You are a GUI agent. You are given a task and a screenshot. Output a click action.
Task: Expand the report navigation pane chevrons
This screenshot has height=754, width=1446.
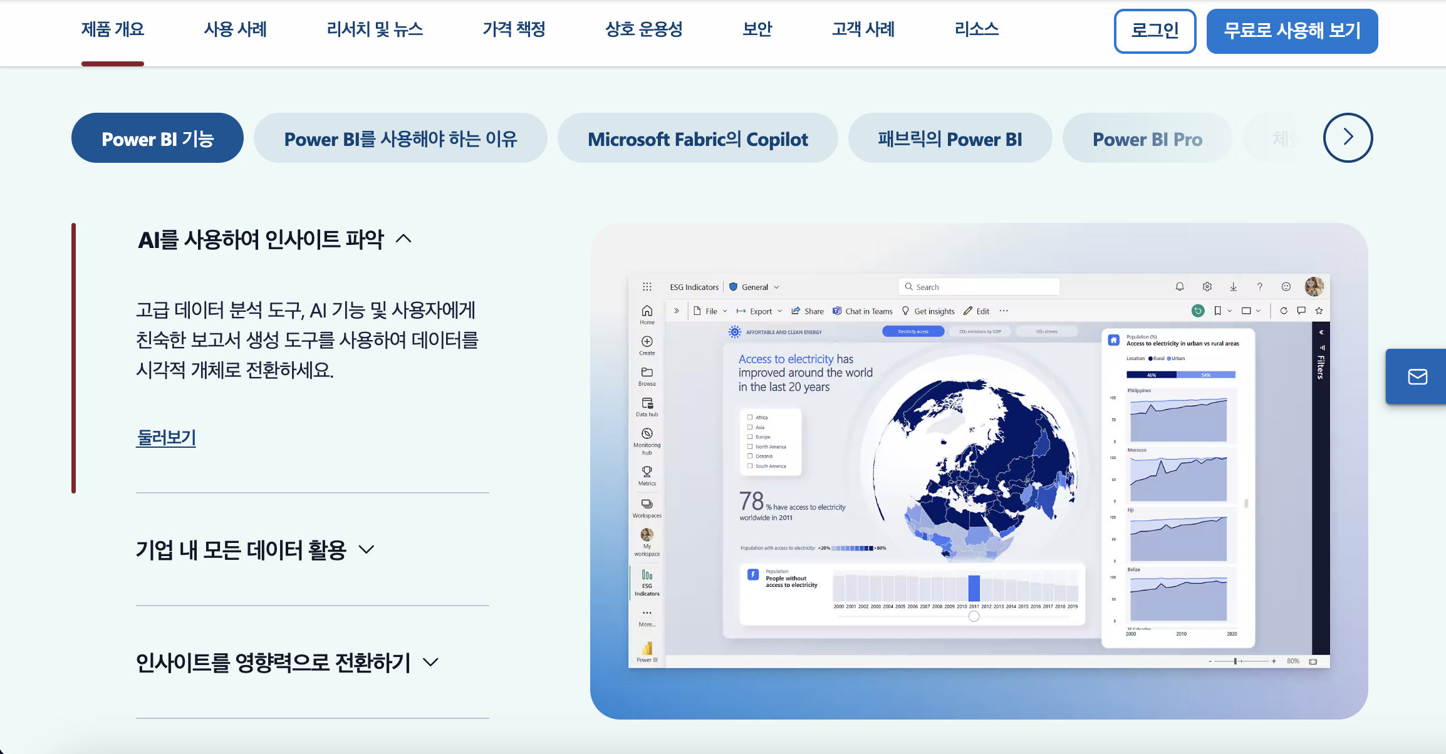pyautogui.click(x=677, y=311)
